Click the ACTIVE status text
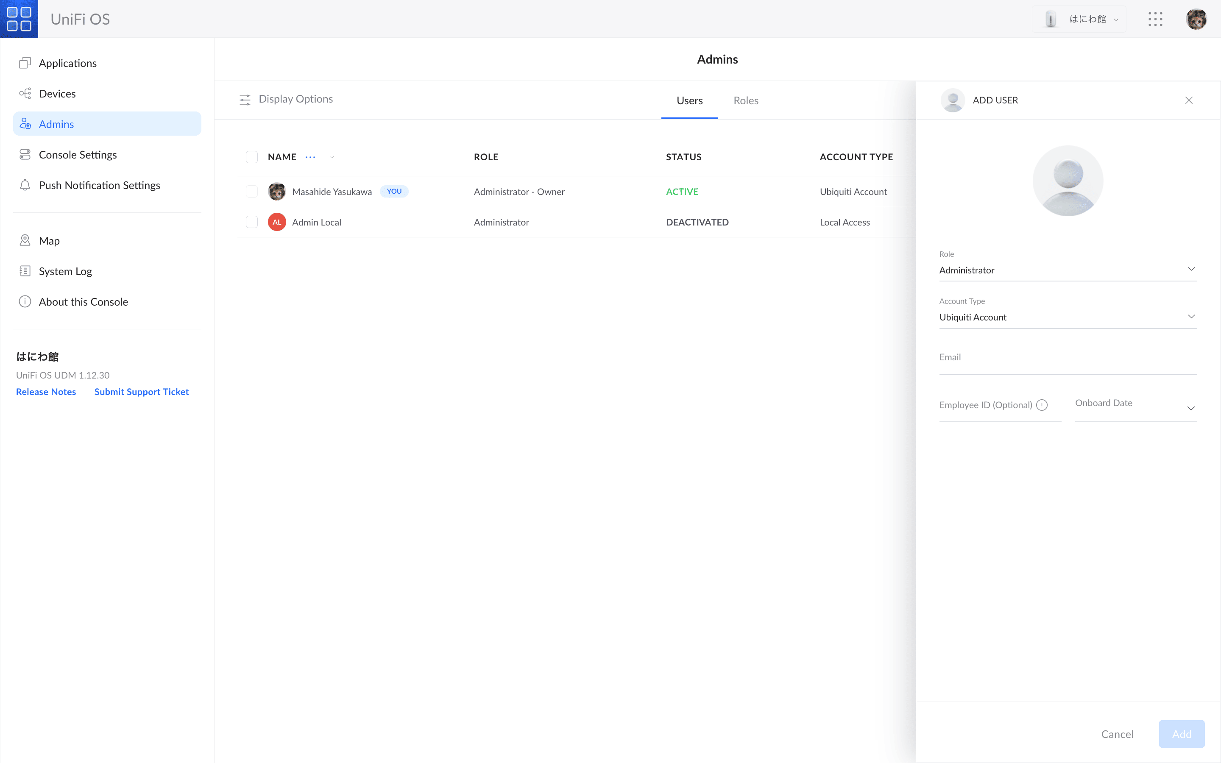1221x763 pixels. click(682, 191)
